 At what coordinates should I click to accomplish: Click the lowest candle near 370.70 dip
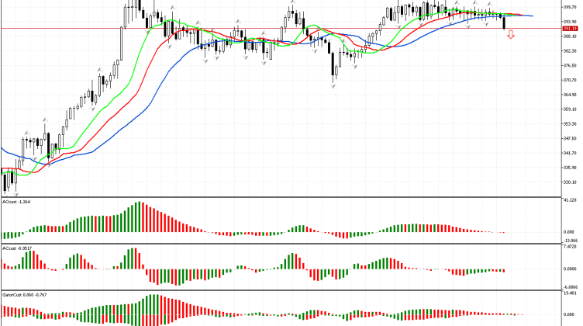335,72
